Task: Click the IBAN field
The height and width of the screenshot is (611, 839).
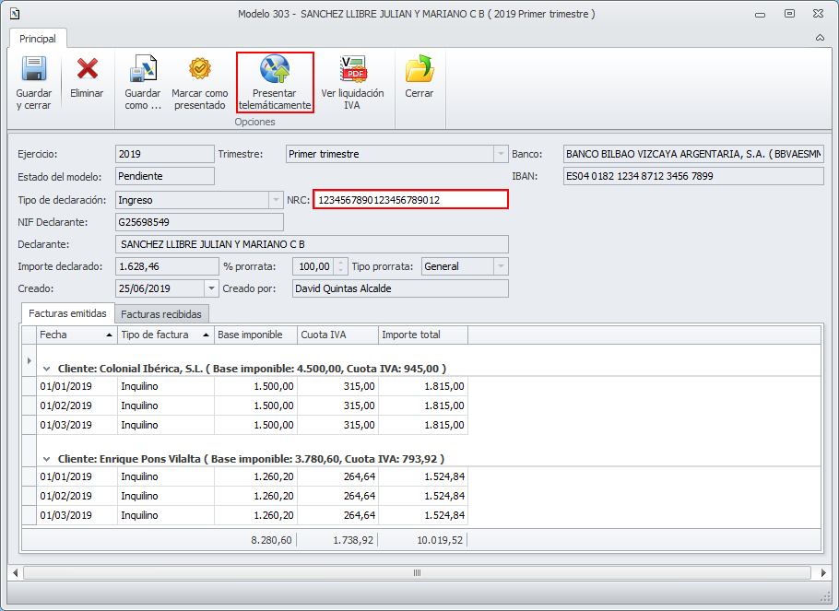Action: [x=693, y=176]
